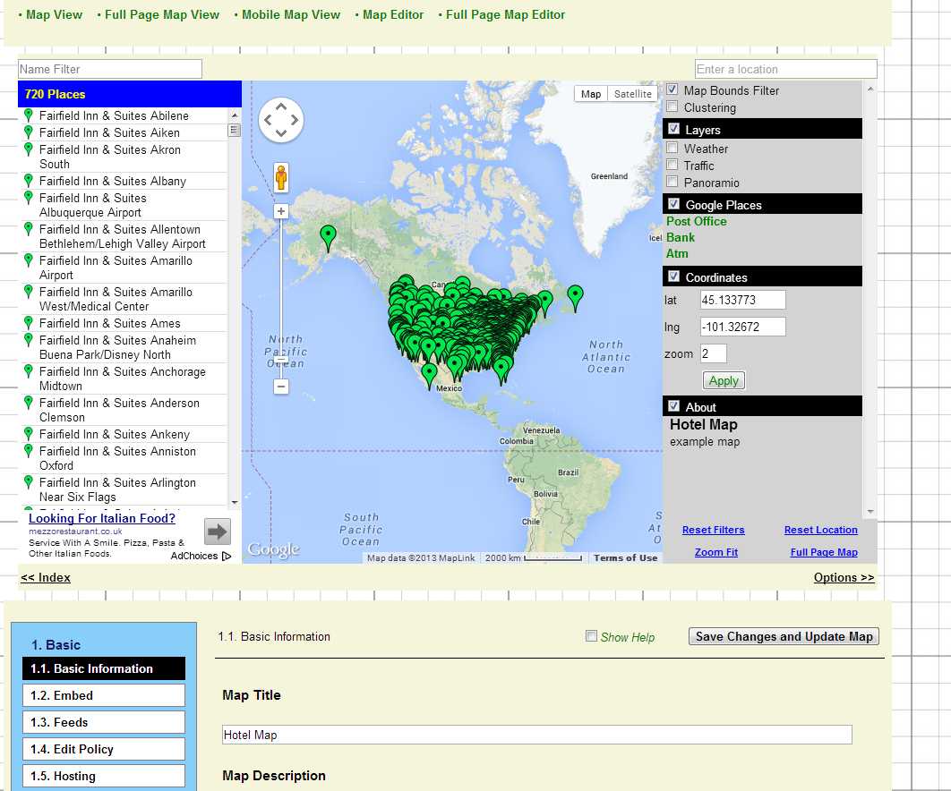The width and height of the screenshot is (951, 791).
Task: Open the Map View page
Action: (x=54, y=14)
